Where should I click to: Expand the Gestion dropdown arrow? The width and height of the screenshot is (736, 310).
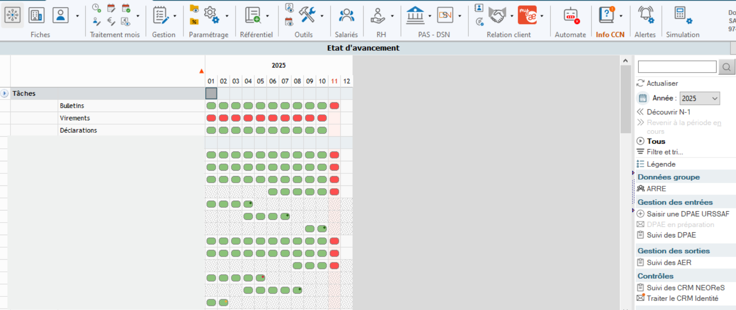175,16
